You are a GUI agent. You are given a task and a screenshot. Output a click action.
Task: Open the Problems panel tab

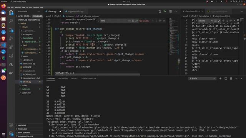(x=63, y=78)
